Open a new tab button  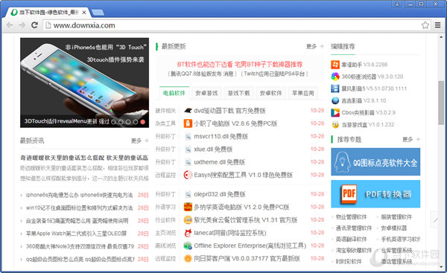98,13
